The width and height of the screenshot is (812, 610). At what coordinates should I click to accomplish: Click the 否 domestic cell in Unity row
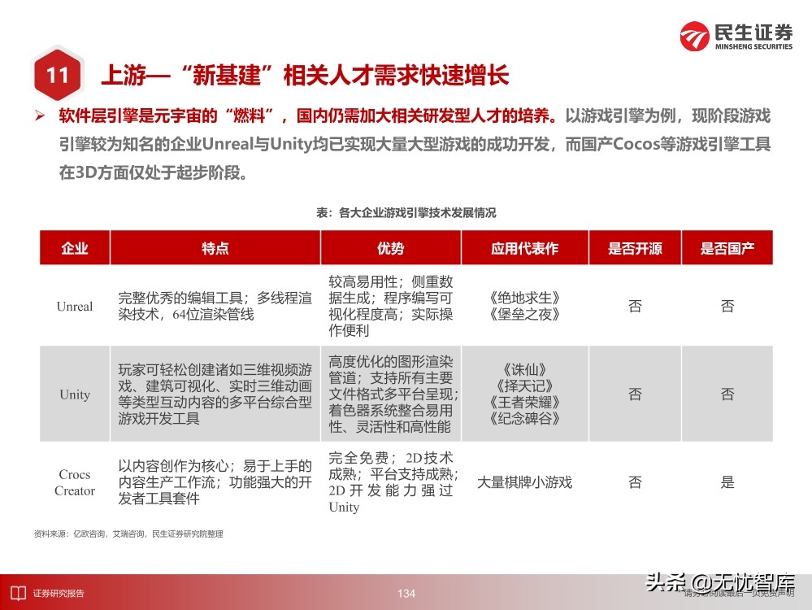[727, 394]
